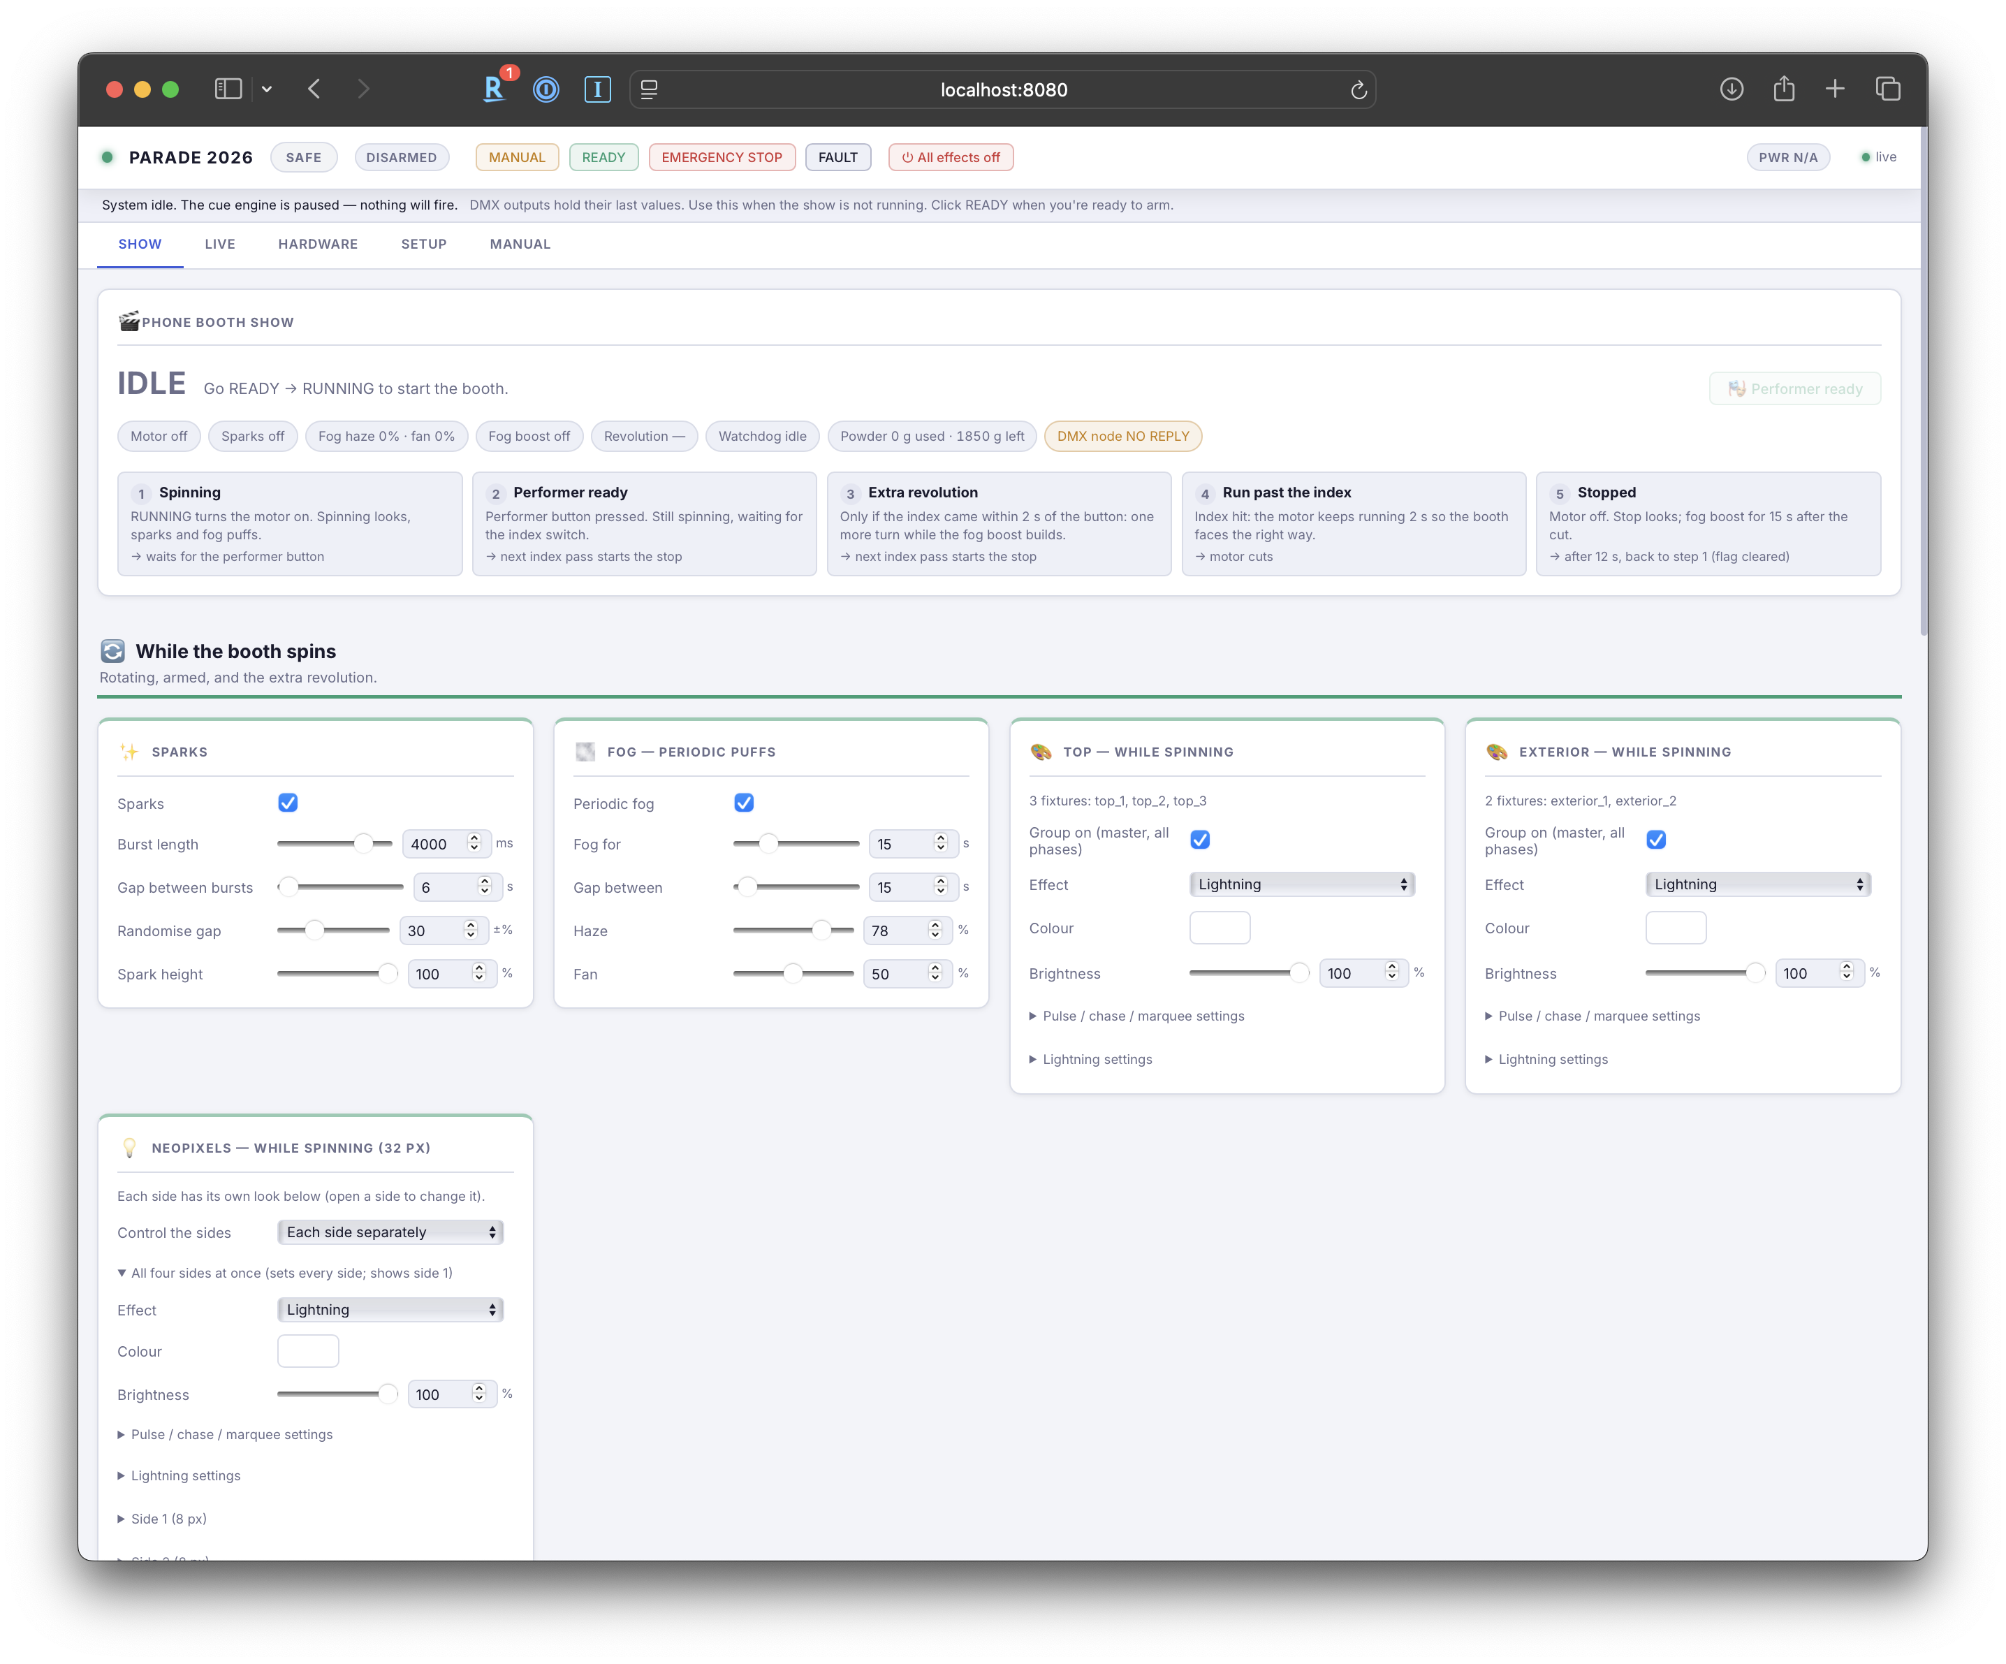Screen dimensions: 2006x1664
Task: Click the Safari share icon
Action: 1783,89
